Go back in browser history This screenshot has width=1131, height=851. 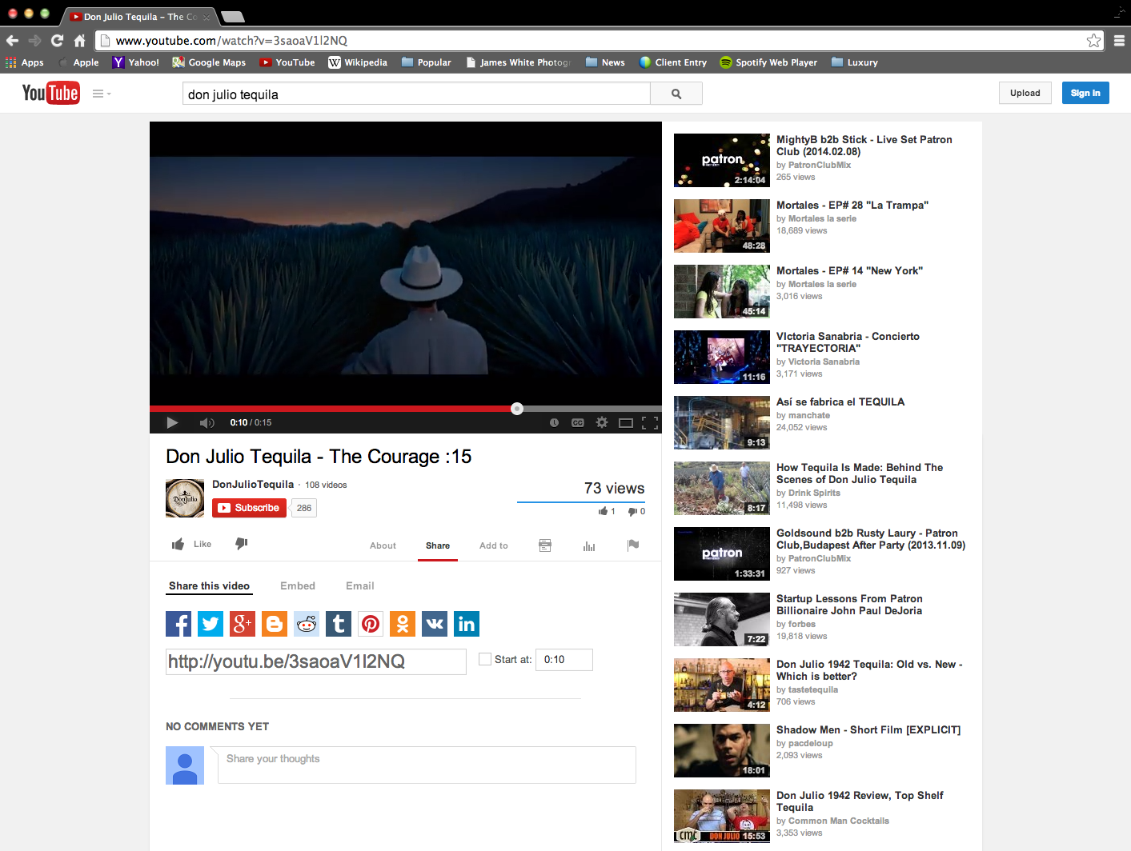(x=12, y=41)
